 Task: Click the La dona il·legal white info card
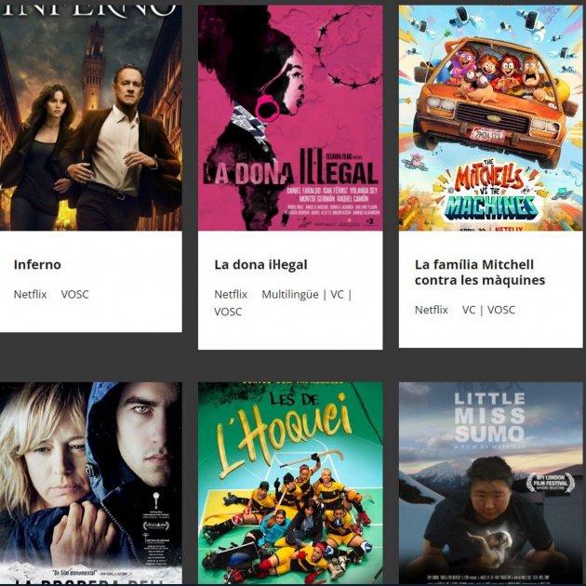click(290, 290)
